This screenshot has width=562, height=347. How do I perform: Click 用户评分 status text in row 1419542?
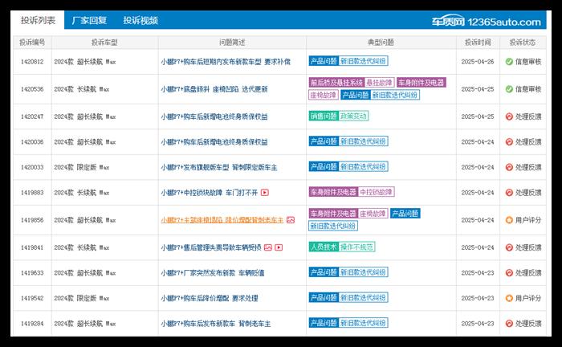click(x=528, y=298)
